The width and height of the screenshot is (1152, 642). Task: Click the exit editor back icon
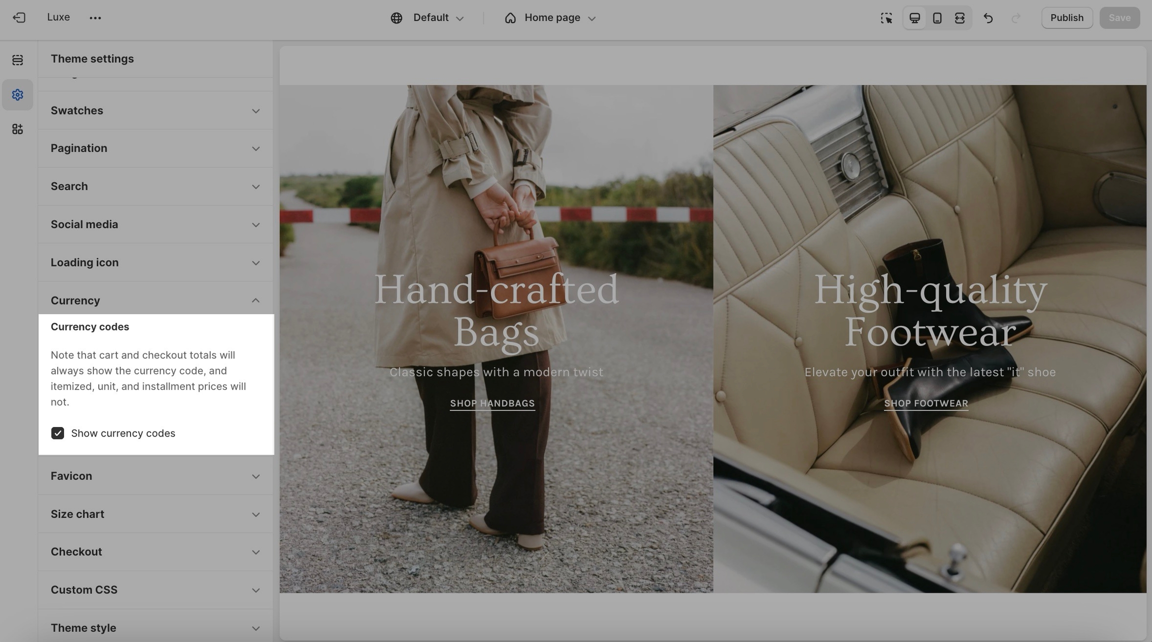19,18
